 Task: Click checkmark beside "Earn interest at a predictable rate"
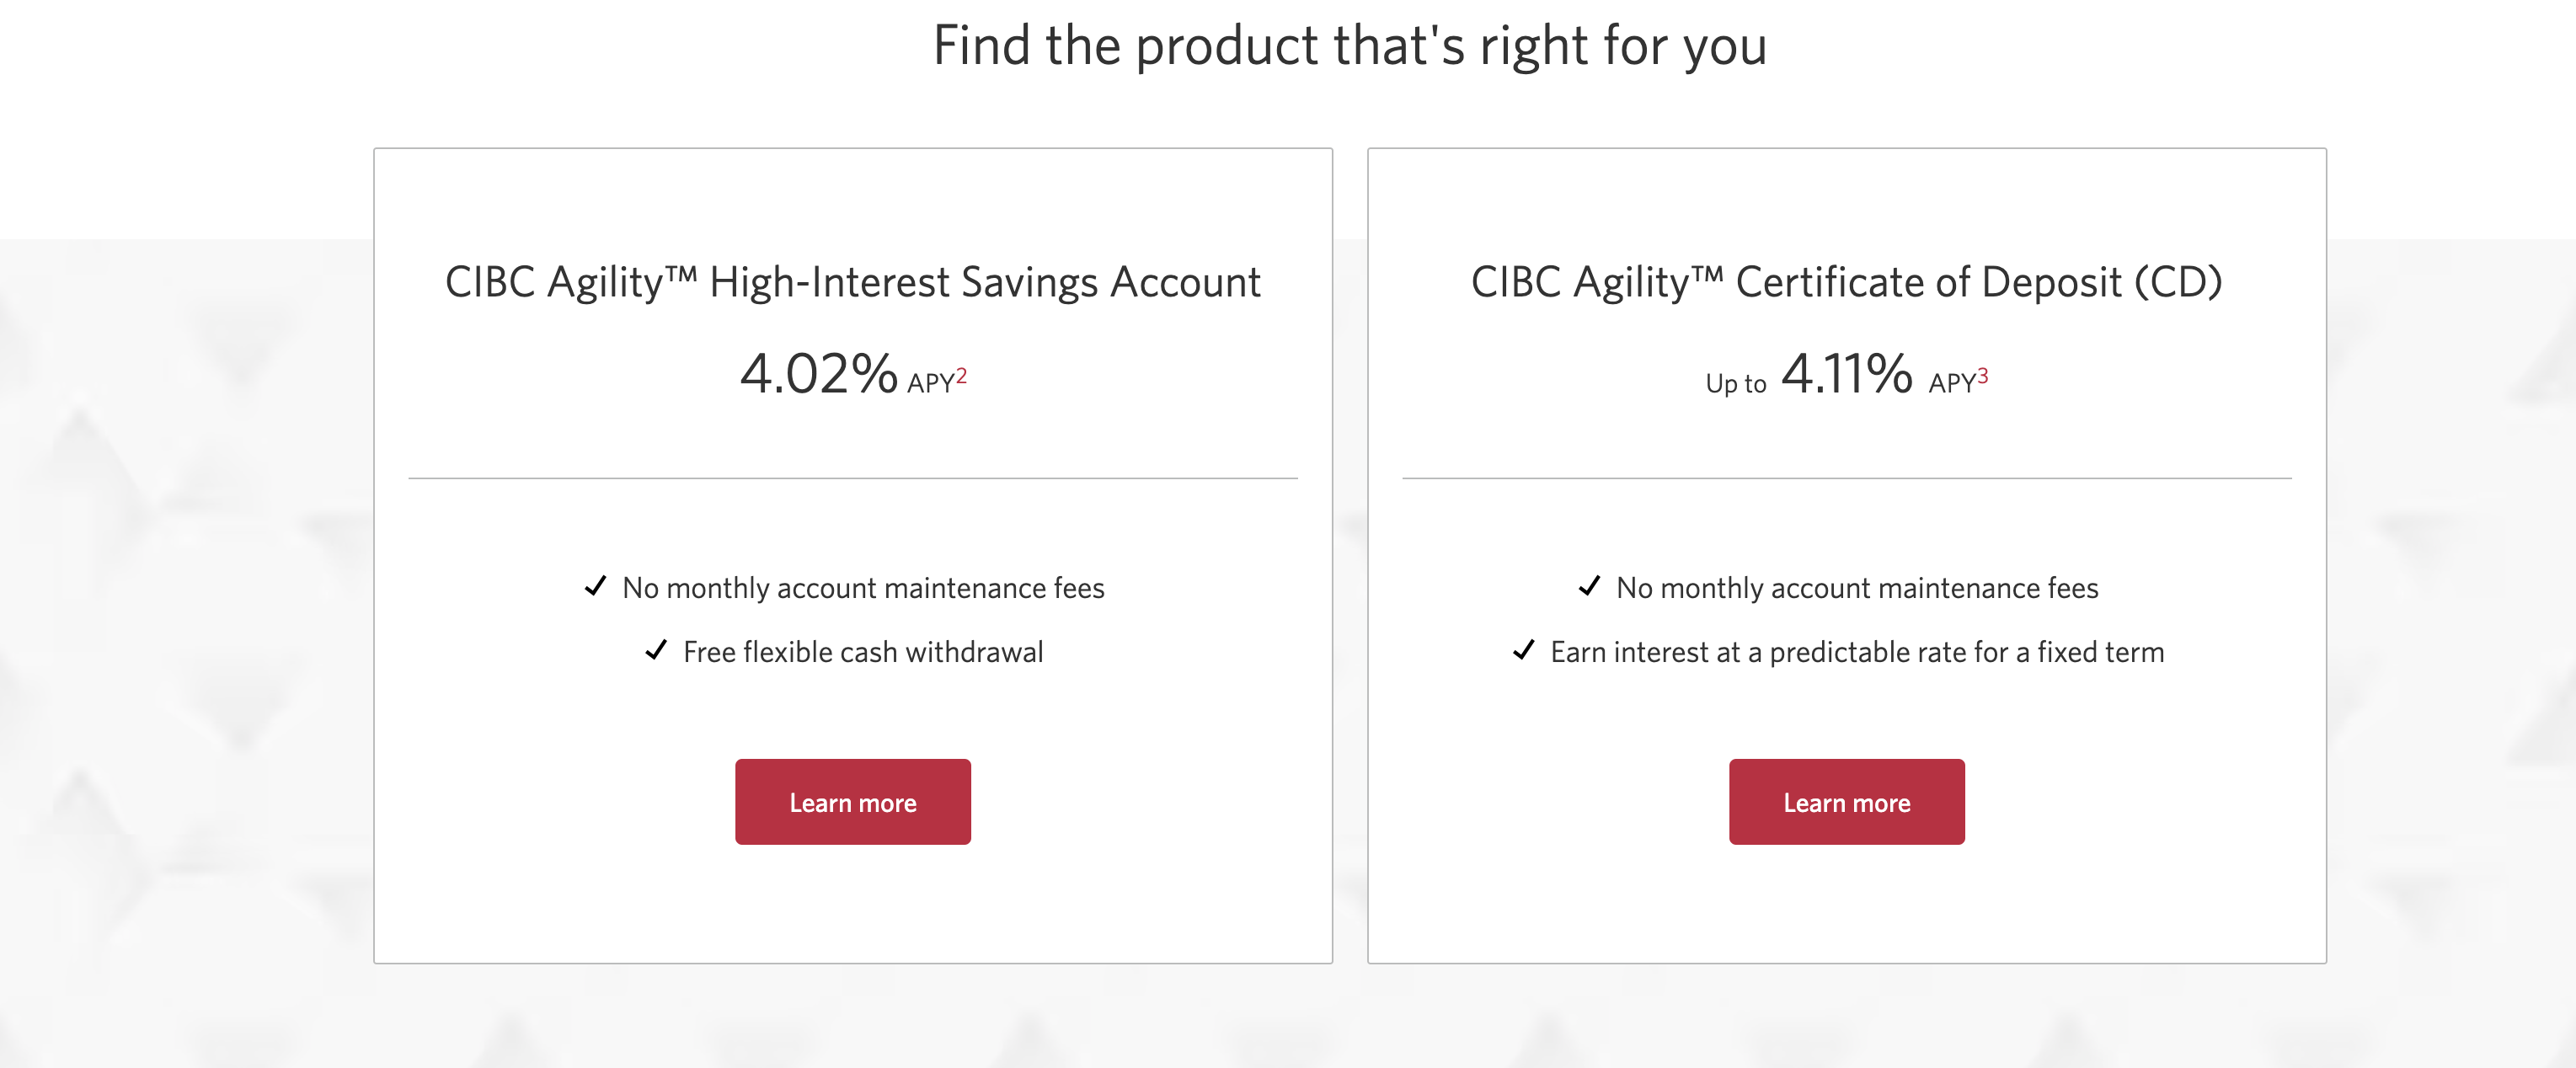pos(1524,651)
